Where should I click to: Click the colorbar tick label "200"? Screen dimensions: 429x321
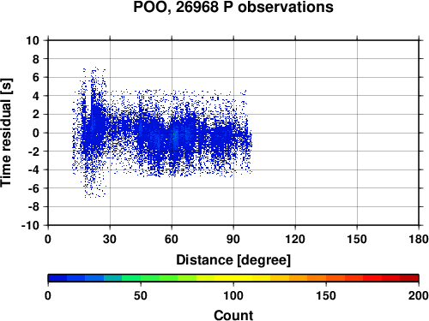[419, 295]
